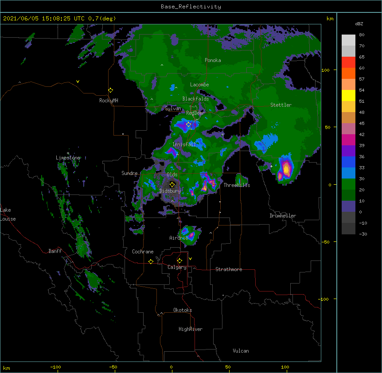
Task: Click the dBZ legend heading
Action: (x=359, y=24)
